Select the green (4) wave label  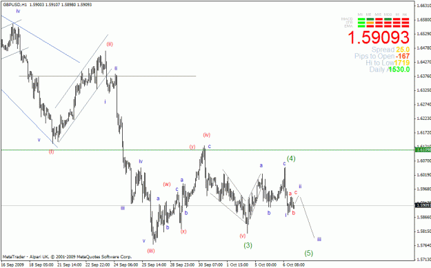tap(291, 158)
